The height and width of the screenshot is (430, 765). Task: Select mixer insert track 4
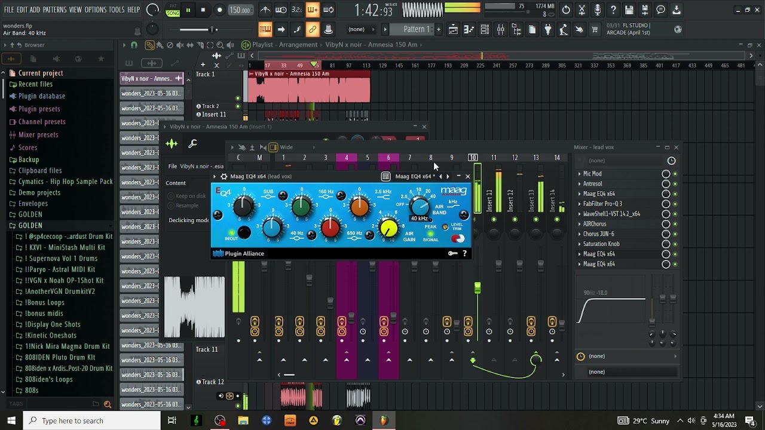(x=346, y=158)
